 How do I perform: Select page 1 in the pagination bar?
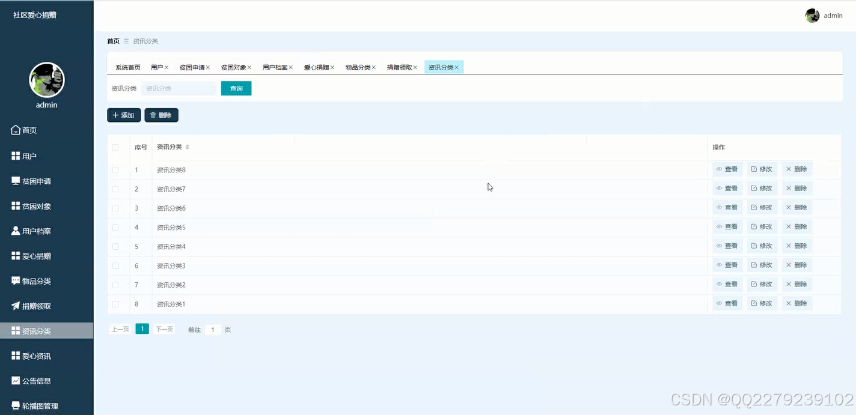click(x=142, y=329)
